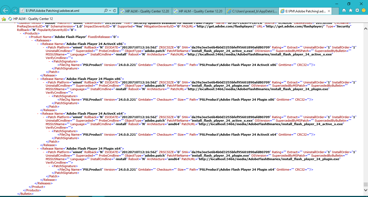Image resolution: width=368 pixels, height=197 pixels.
Task: Click Architecture value amd64 in ActiveX x64 patch
Action: (174, 124)
